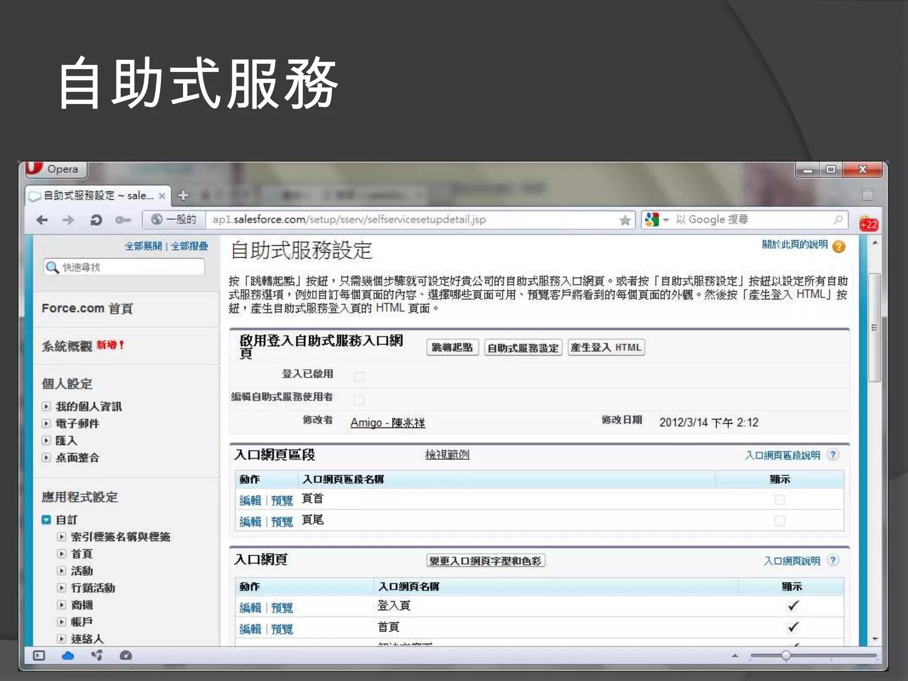Toggle the 頁首 display checkbox
This screenshot has height=681, width=908.
click(x=779, y=500)
